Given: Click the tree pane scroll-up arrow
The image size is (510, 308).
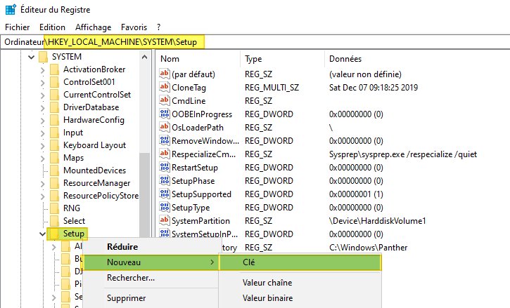Looking at the screenshot, I should click(145, 57).
